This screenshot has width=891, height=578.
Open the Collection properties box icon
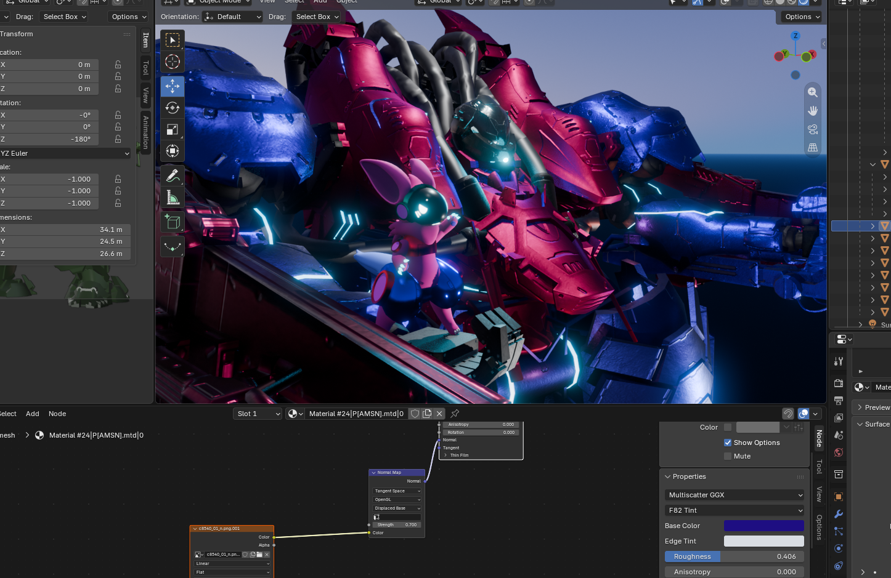[839, 475]
